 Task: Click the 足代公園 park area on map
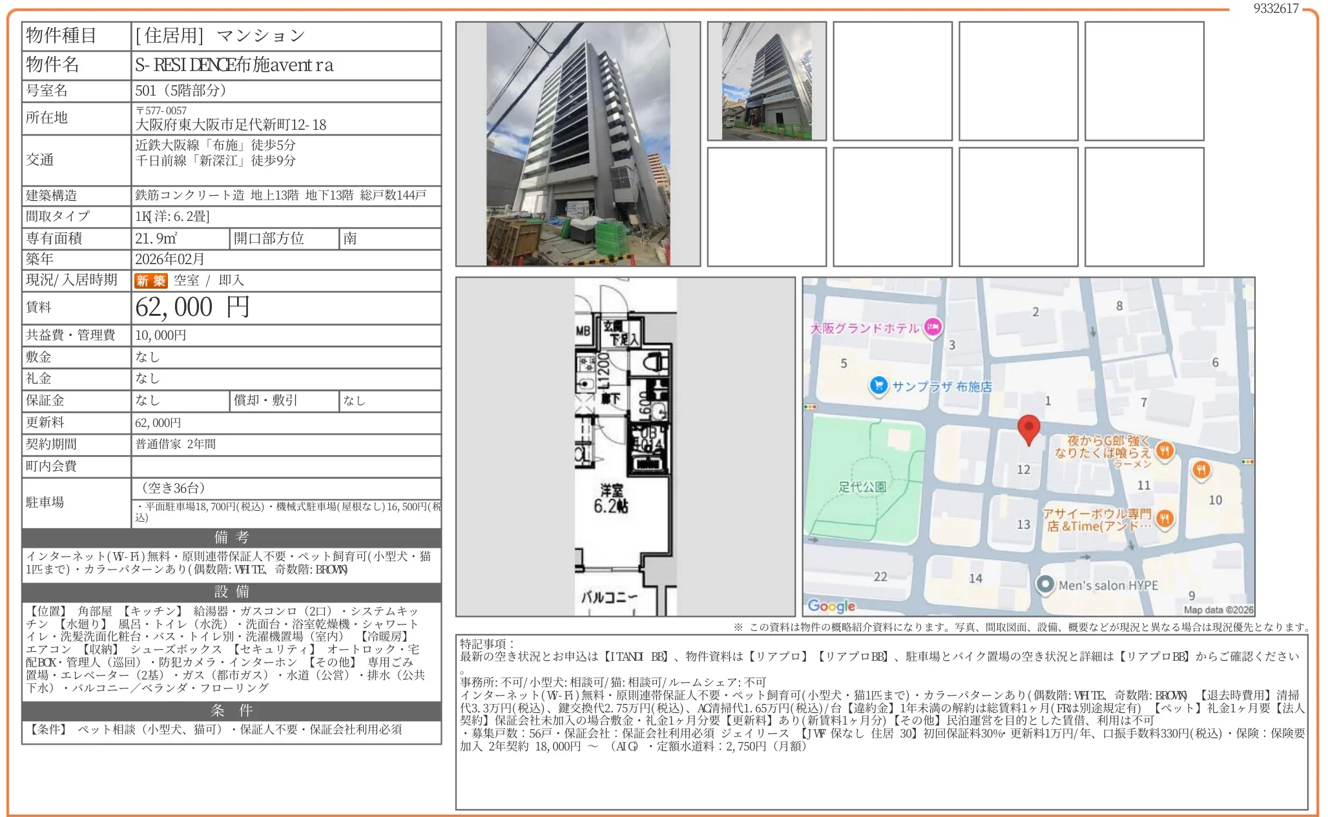click(862, 486)
